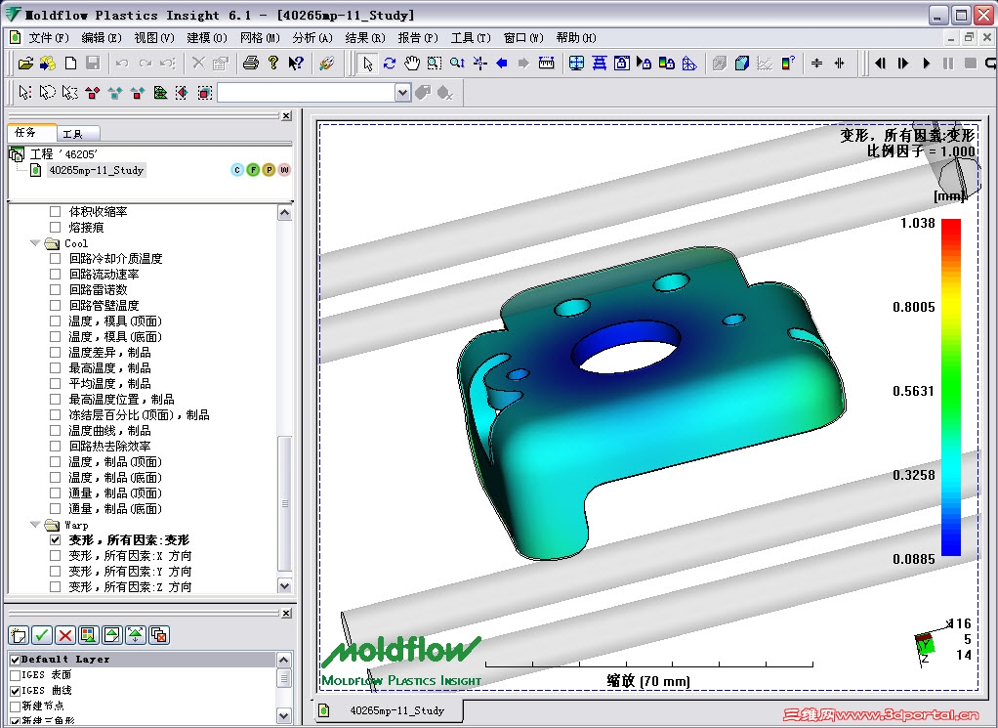Viewport: 998px width, 728px height.
Task: Uncheck 变形, 所有因素:变形 checkbox
Action: (x=56, y=540)
